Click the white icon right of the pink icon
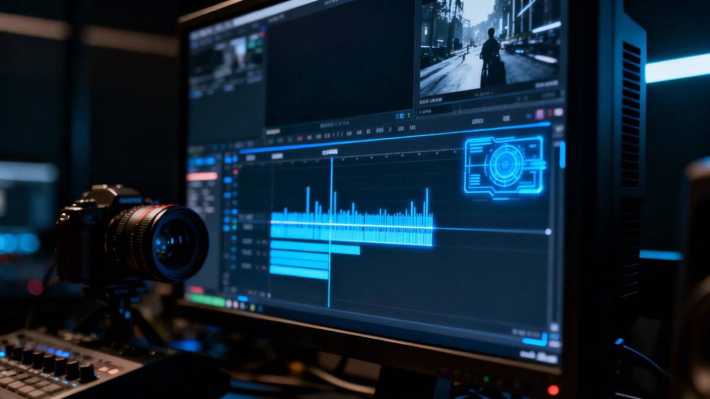Screen dimensions: 710x399 pyautogui.click(x=557, y=112)
